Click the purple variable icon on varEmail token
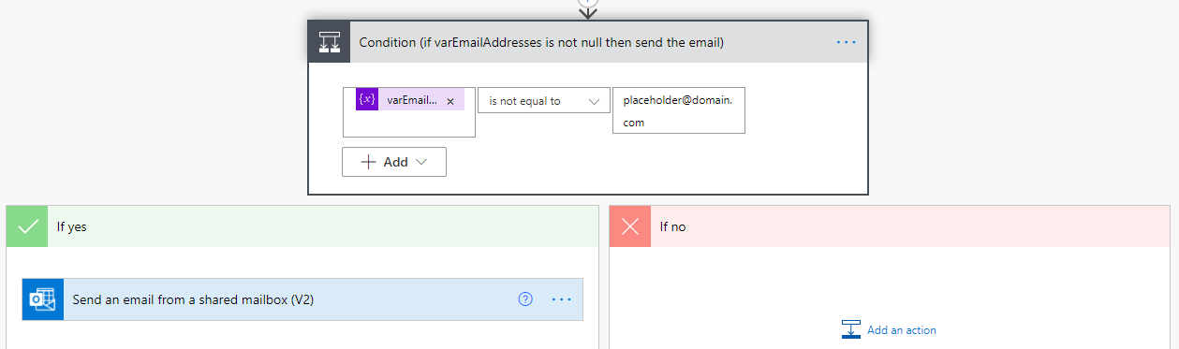 (x=367, y=100)
